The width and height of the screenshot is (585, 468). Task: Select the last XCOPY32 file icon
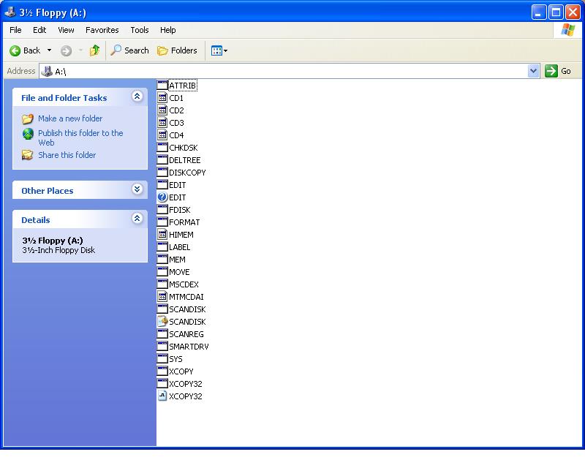162,396
